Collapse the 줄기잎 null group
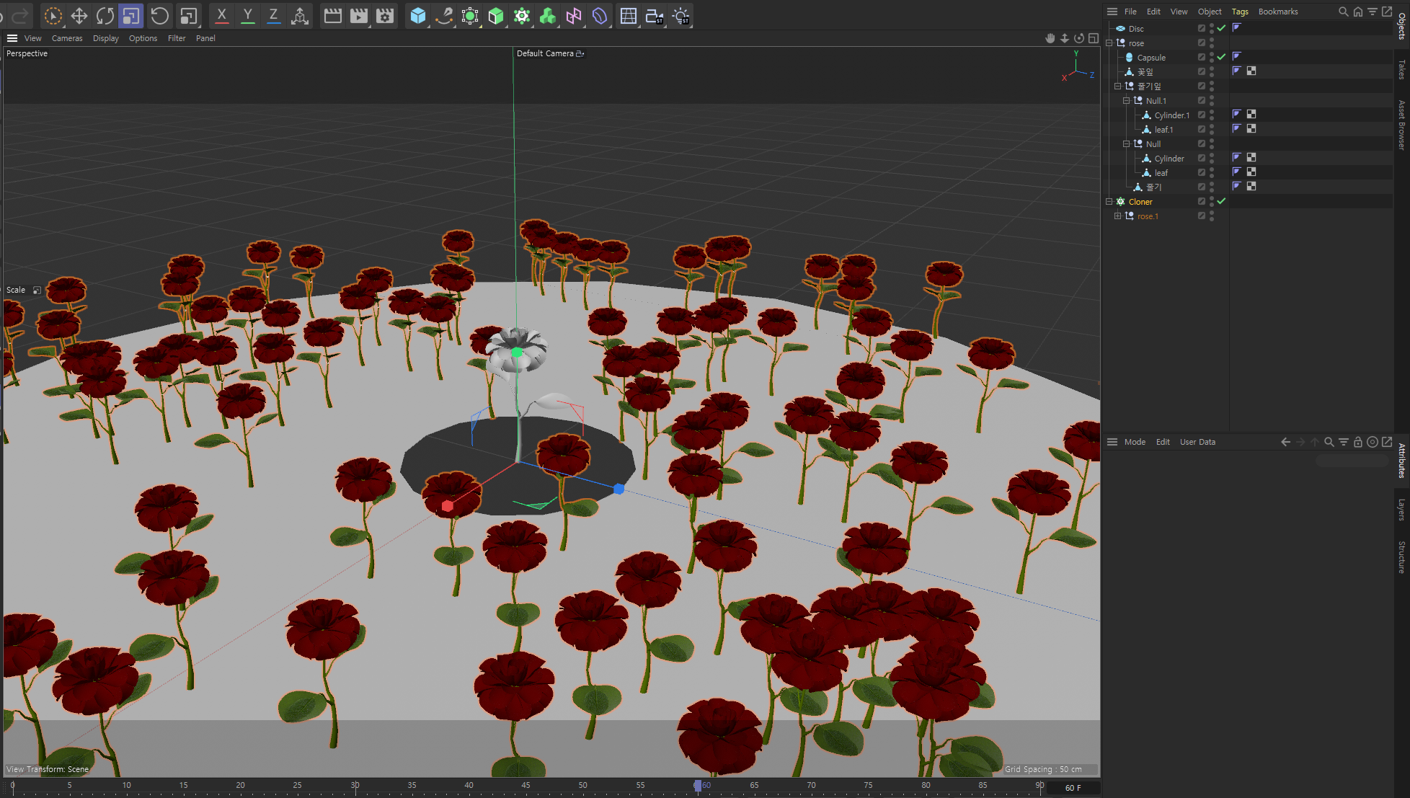Screen dimensions: 1410x798 pos(1118,87)
